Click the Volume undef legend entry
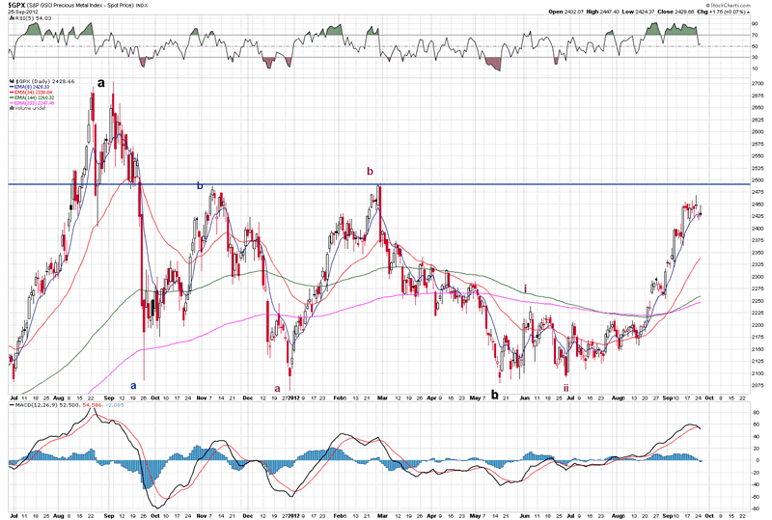The image size is (772, 520). [29, 109]
